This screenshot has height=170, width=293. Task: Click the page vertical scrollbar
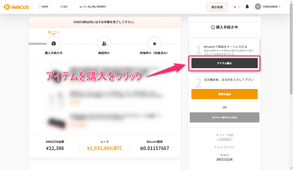click(291, 57)
